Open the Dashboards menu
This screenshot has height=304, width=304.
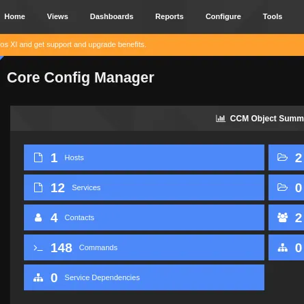point(111,16)
